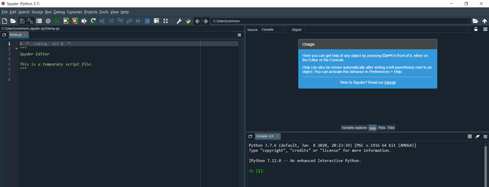489x187 pixels.
Task: Open the View menu
Action: pyautogui.click(x=114, y=12)
